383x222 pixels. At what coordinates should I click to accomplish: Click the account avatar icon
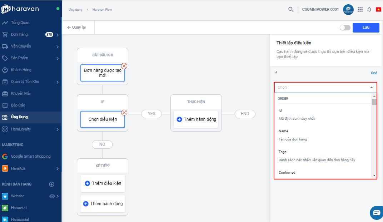[348, 10]
